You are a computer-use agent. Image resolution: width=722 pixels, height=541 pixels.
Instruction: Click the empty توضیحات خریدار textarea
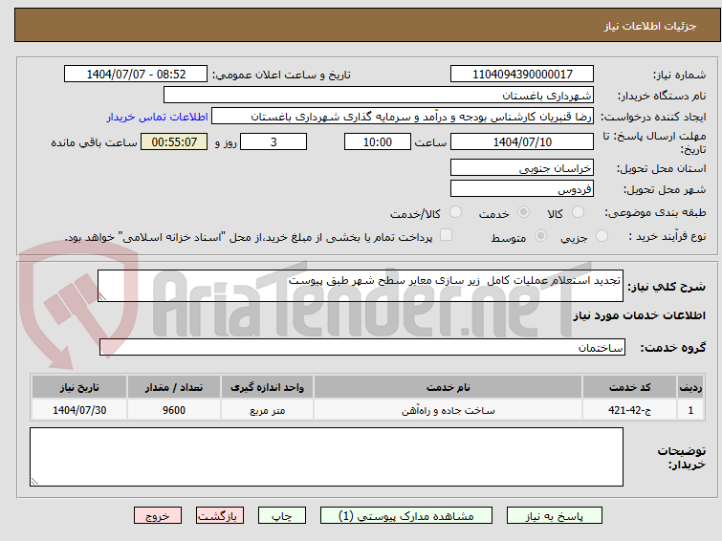[326, 457]
